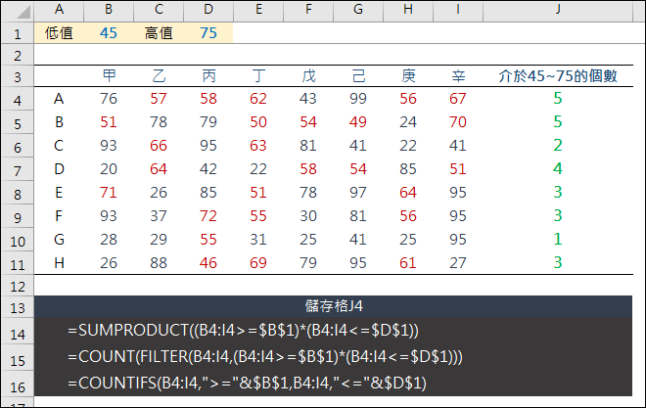Click the SUMPRODUCT formula text
Image resolution: width=646 pixels, height=408 pixels.
coord(243,331)
